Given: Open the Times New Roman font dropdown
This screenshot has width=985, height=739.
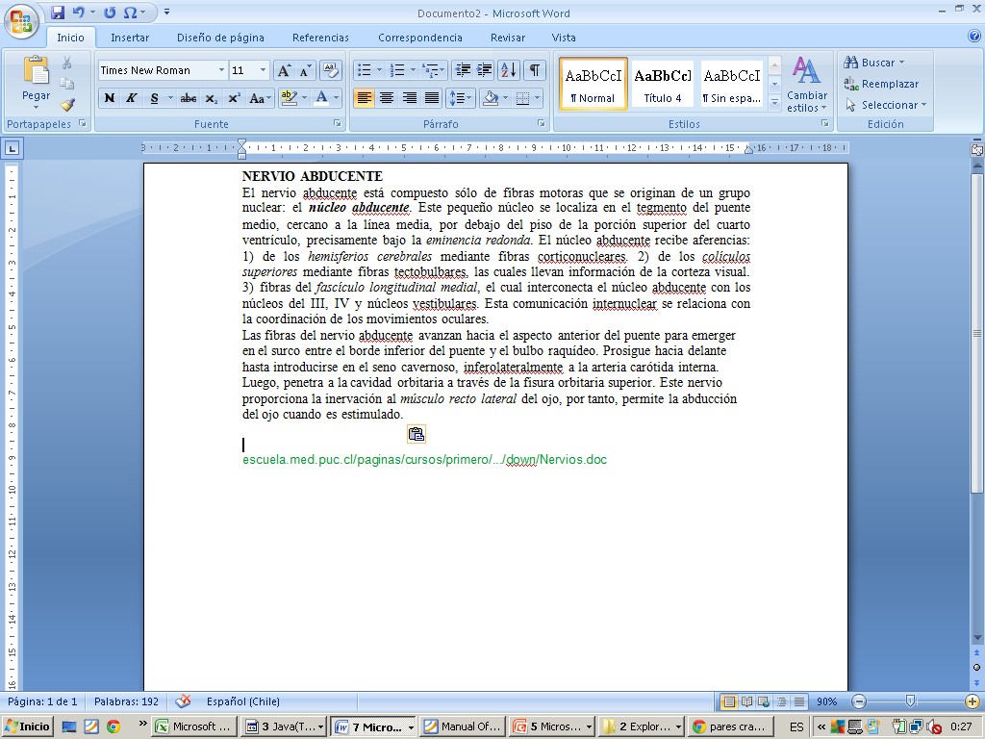Looking at the screenshot, I should 221,70.
